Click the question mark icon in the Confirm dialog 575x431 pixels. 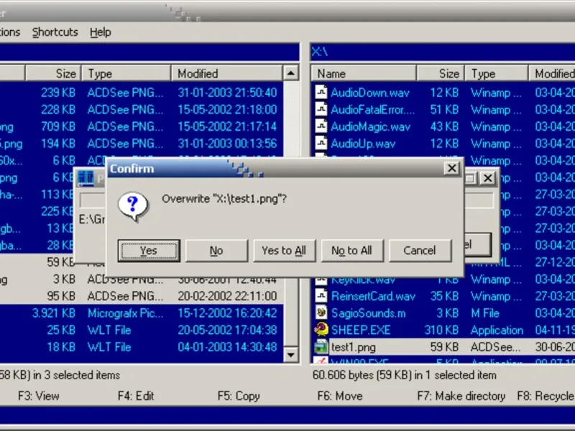point(133,206)
